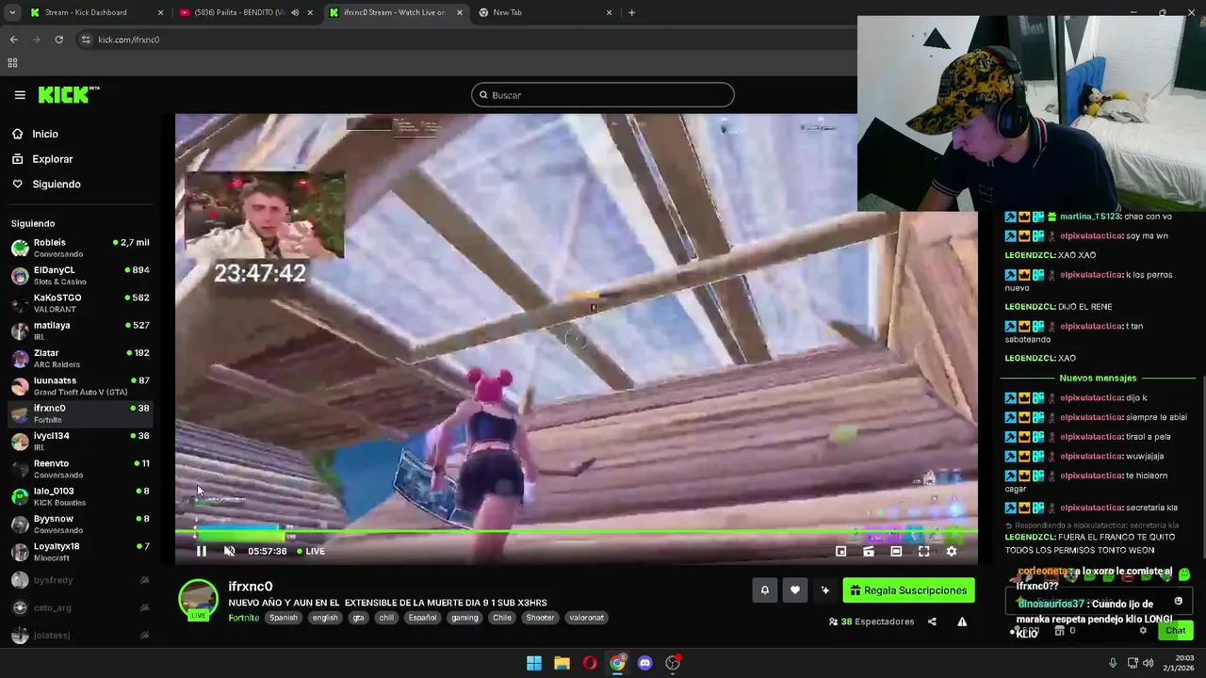Image resolution: width=1206 pixels, height=678 pixels.
Task: Open Zlatar channel in sidebar
Action: pyautogui.click(x=80, y=358)
